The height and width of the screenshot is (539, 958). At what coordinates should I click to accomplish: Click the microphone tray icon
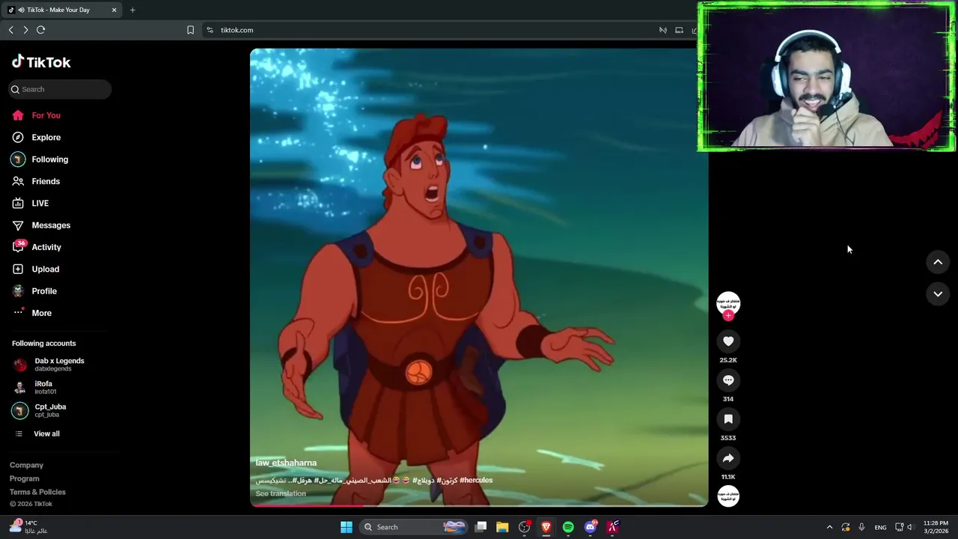point(861,527)
